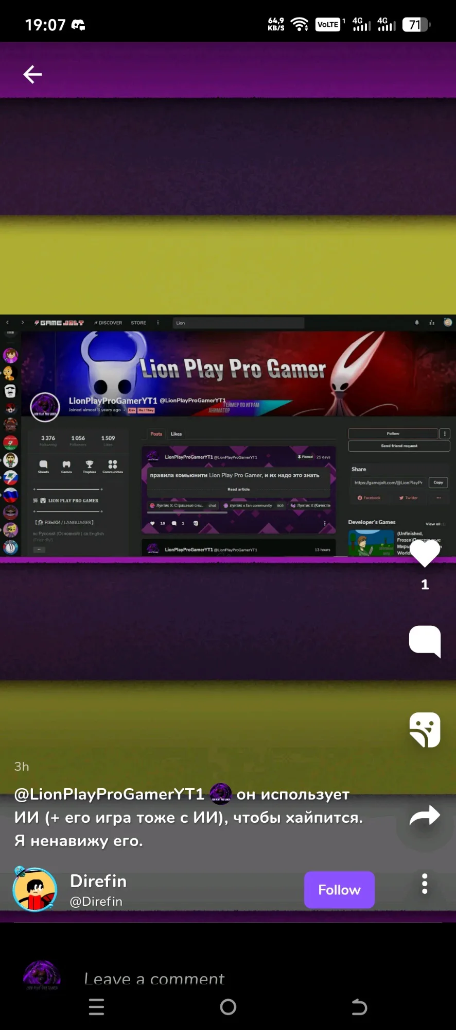Image resolution: width=456 pixels, height=1030 pixels.
Task: View the attached Game Jolt profile screenshot
Action: (x=228, y=436)
